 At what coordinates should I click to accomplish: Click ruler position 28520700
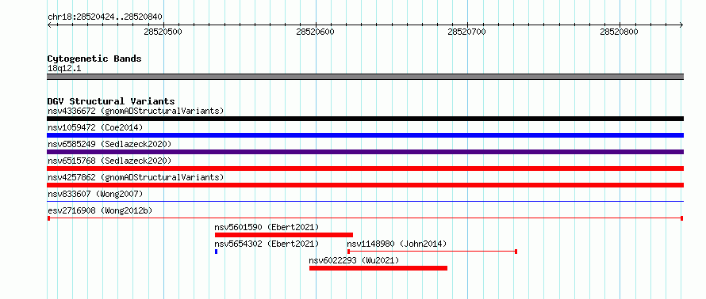coord(467,32)
